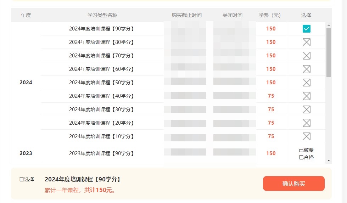Select the 2024年度培训课程【80学分】 checkbox
Image resolution: width=347 pixels, height=203 pixels.
307,42
